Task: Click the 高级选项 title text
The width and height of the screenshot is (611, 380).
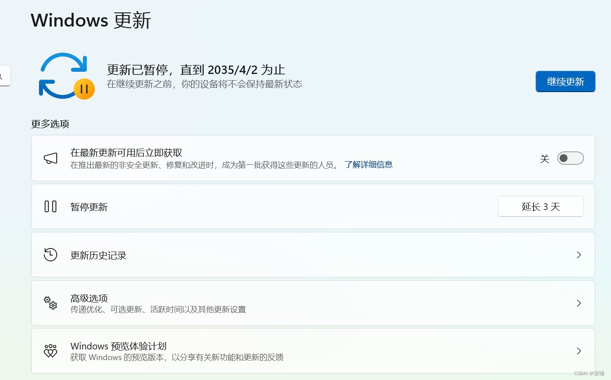Action: 89,298
